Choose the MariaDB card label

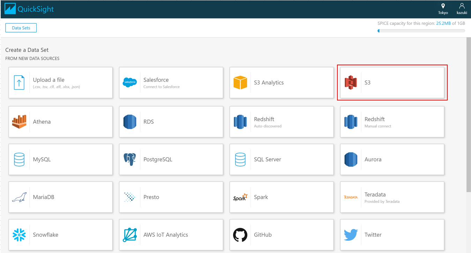pyautogui.click(x=44, y=197)
